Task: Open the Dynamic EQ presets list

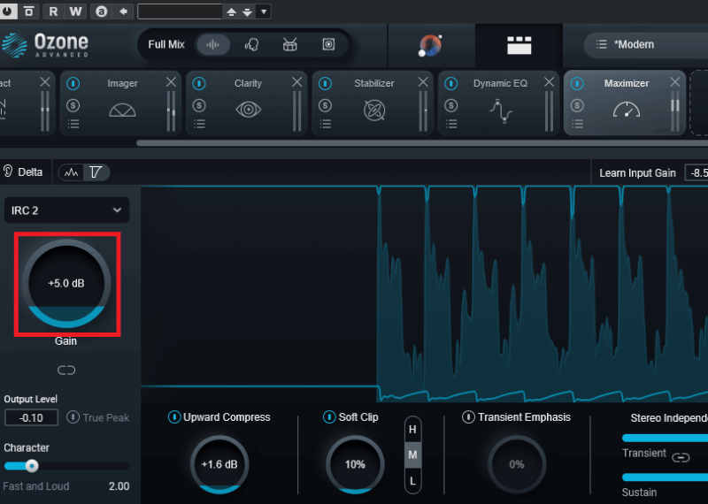Action: click(451, 124)
